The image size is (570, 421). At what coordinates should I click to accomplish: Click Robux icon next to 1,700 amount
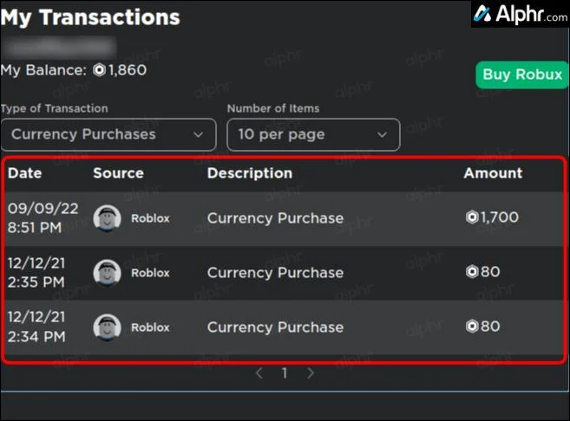click(471, 217)
